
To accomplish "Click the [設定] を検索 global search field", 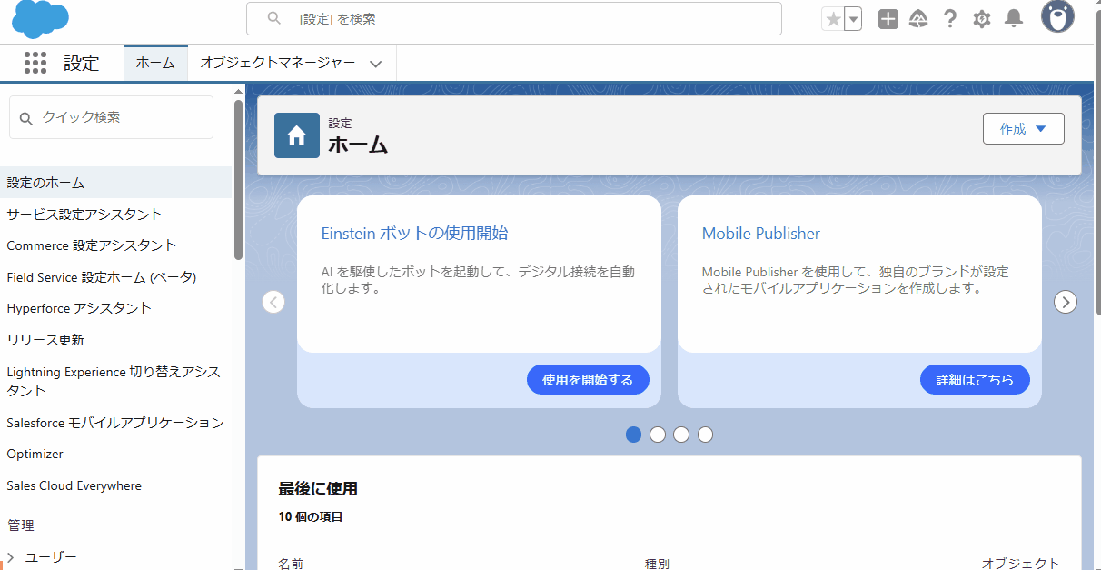I will tap(514, 18).
